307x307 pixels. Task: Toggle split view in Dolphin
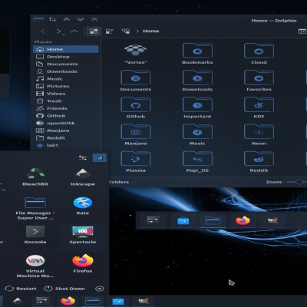(302, 31)
